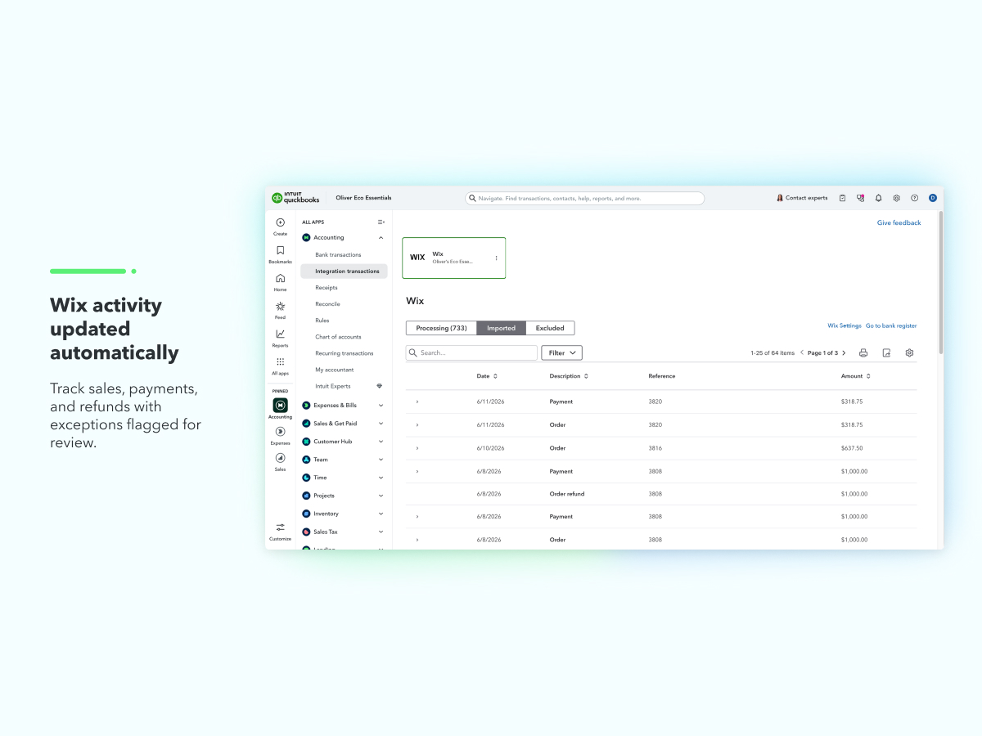Click Go to bank register link
The image size is (982, 736).
[891, 325]
